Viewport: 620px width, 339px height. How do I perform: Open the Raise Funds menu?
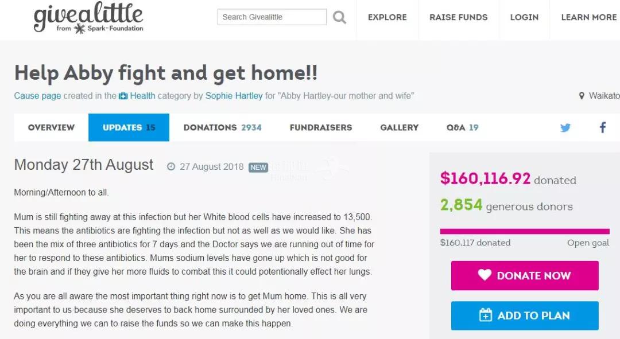pos(459,17)
